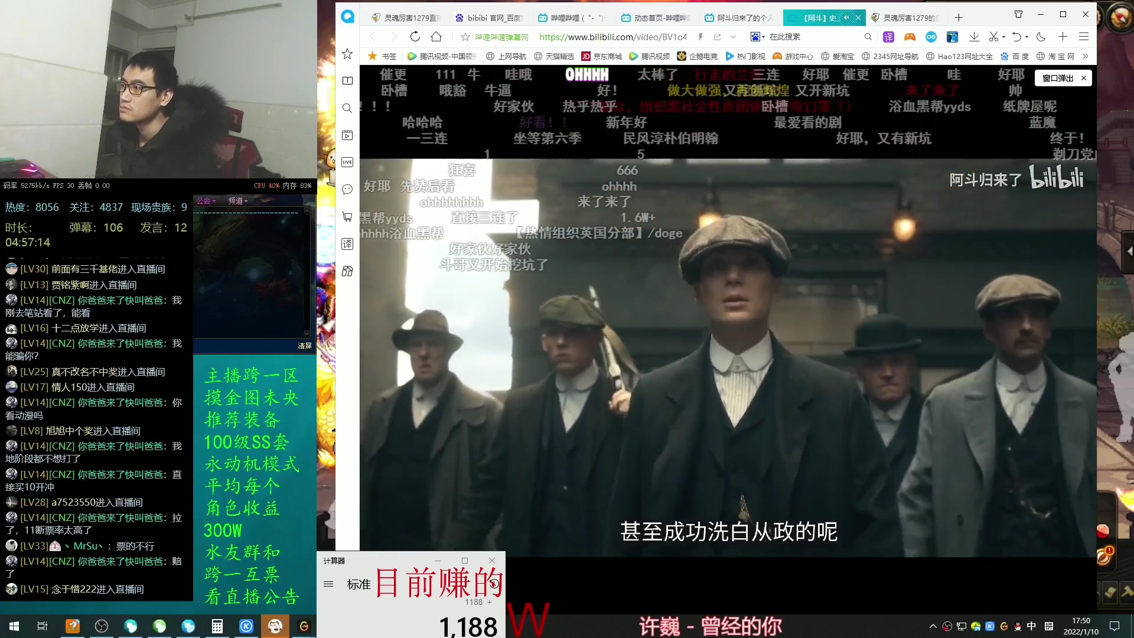Switch to 动态首页-哔哩哔哩 tab
Viewport: 1134px width, 638px height.
coord(656,18)
